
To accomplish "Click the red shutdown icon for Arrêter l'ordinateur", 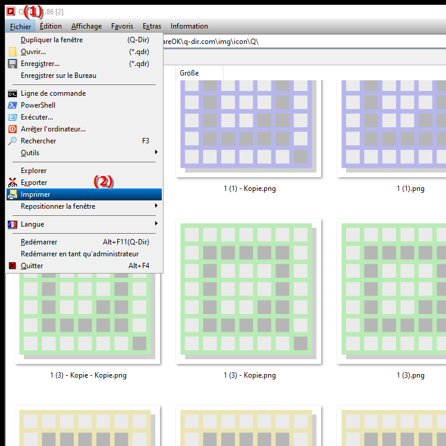I will [x=12, y=129].
